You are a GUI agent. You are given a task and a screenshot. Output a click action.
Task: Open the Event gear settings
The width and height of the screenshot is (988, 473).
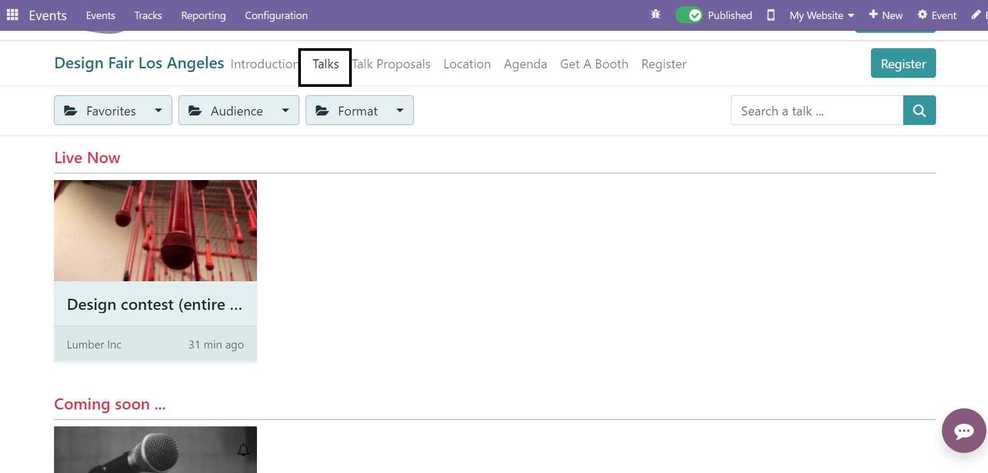[x=937, y=15]
